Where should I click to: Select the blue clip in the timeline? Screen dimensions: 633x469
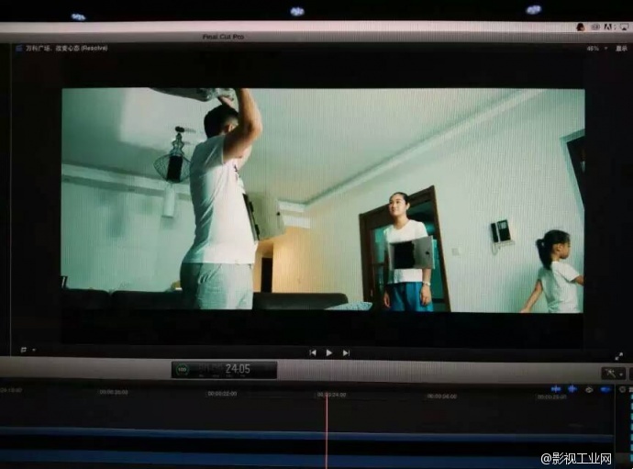275,455
